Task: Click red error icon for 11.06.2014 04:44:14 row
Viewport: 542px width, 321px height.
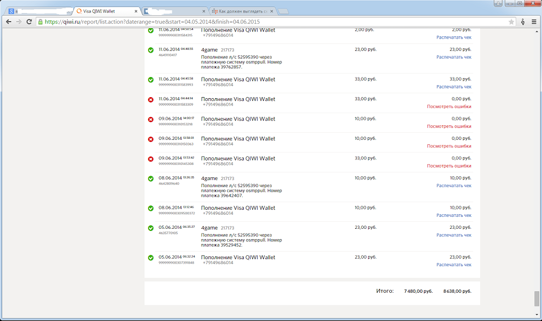Action: 151,100
